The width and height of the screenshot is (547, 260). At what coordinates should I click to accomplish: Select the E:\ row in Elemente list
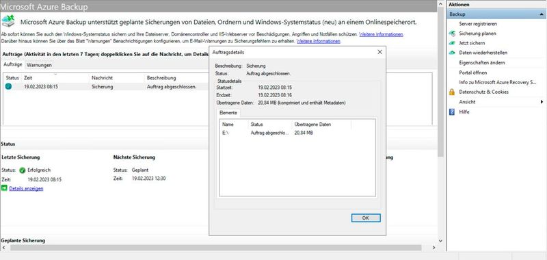tap(297, 133)
